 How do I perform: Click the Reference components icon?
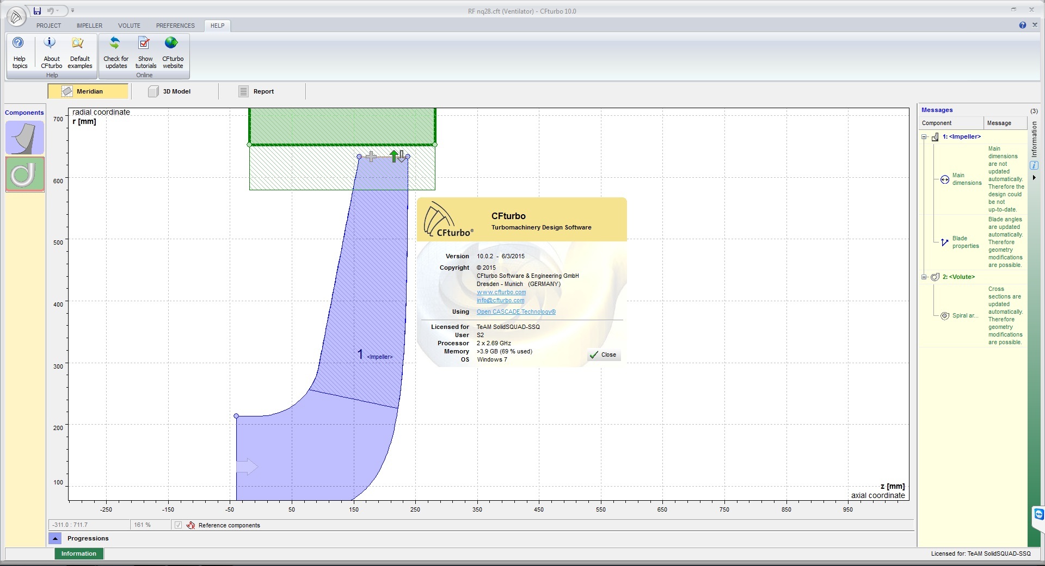click(190, 525)
